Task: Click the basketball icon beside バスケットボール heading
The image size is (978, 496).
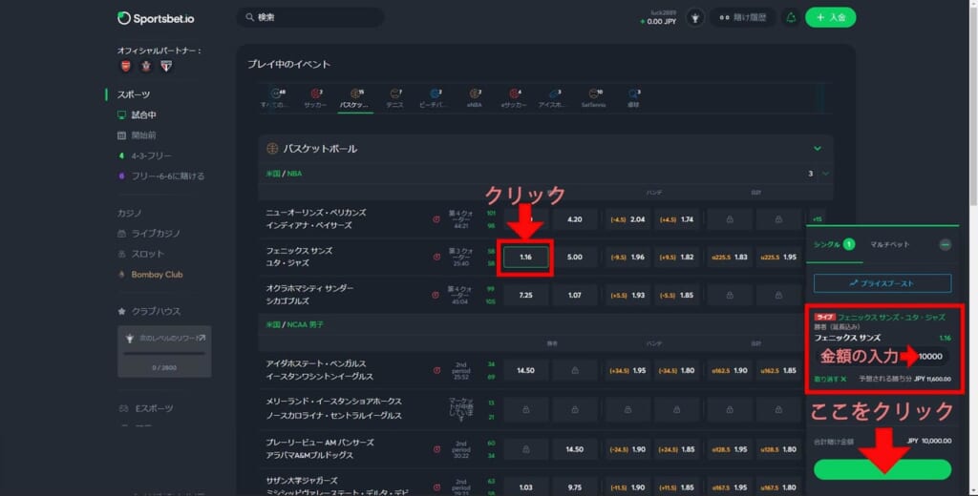Action: click(272, 148)
